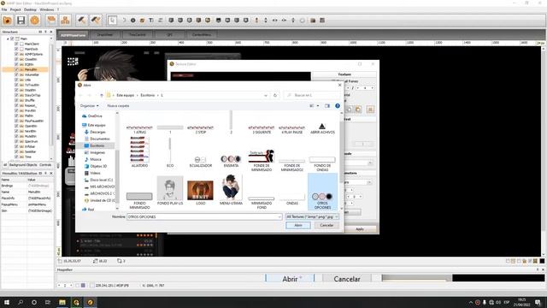Open the File menu
This screenshot has height=308, width=547.
pyautogui.click(x=4, y=9)
